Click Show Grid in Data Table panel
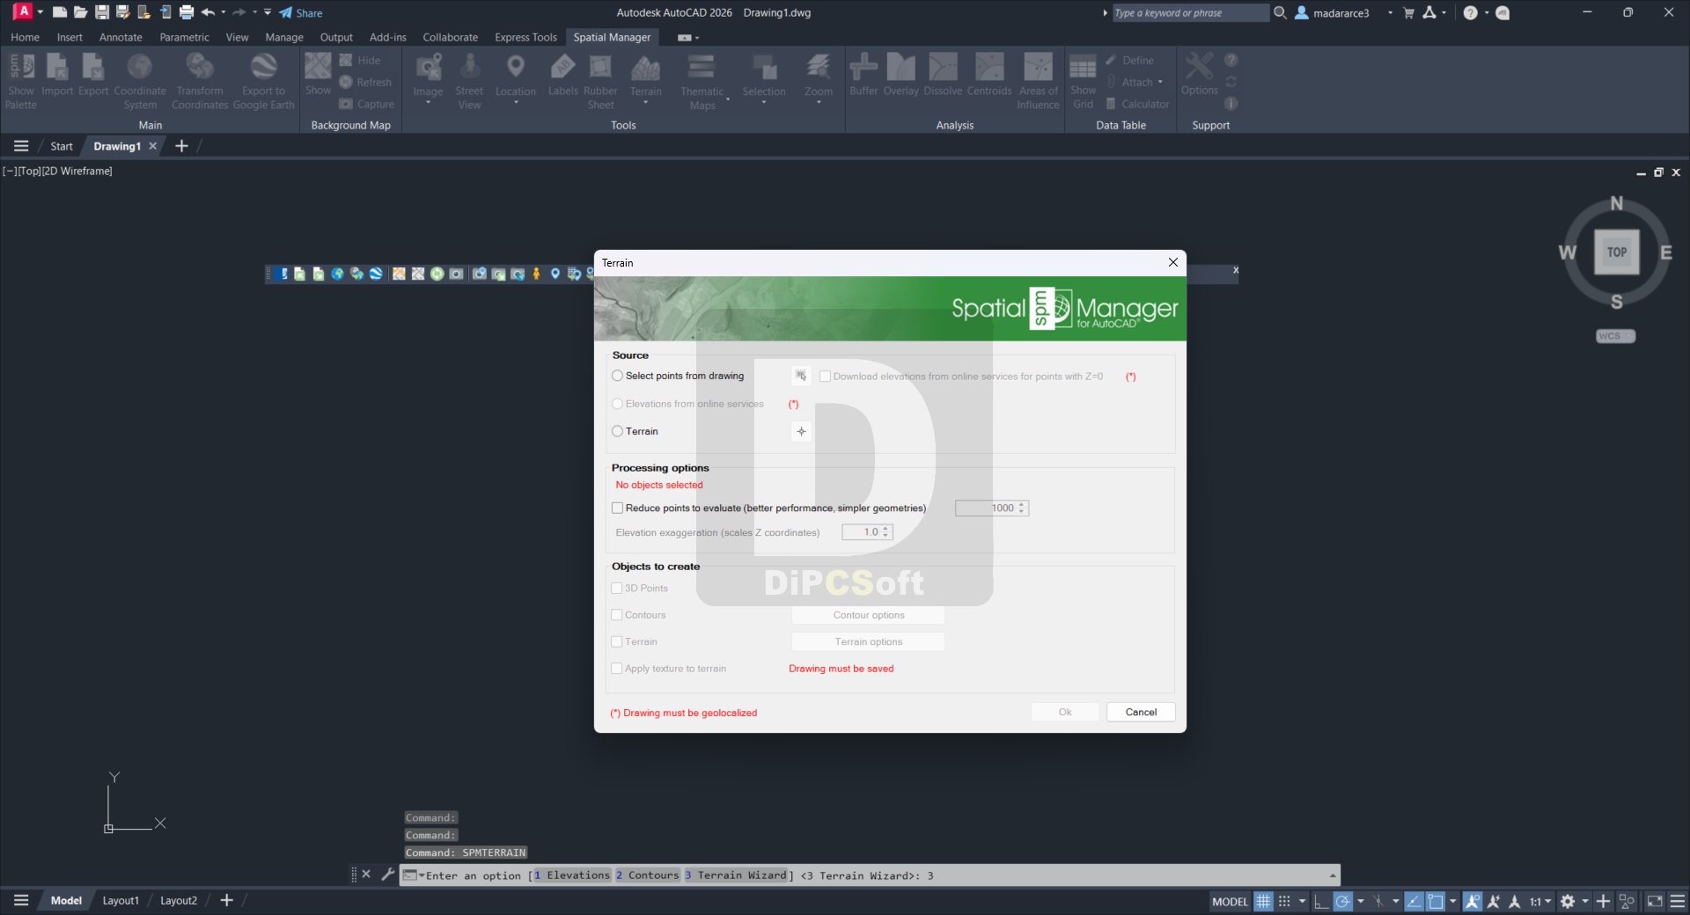 coord(1083,80)
